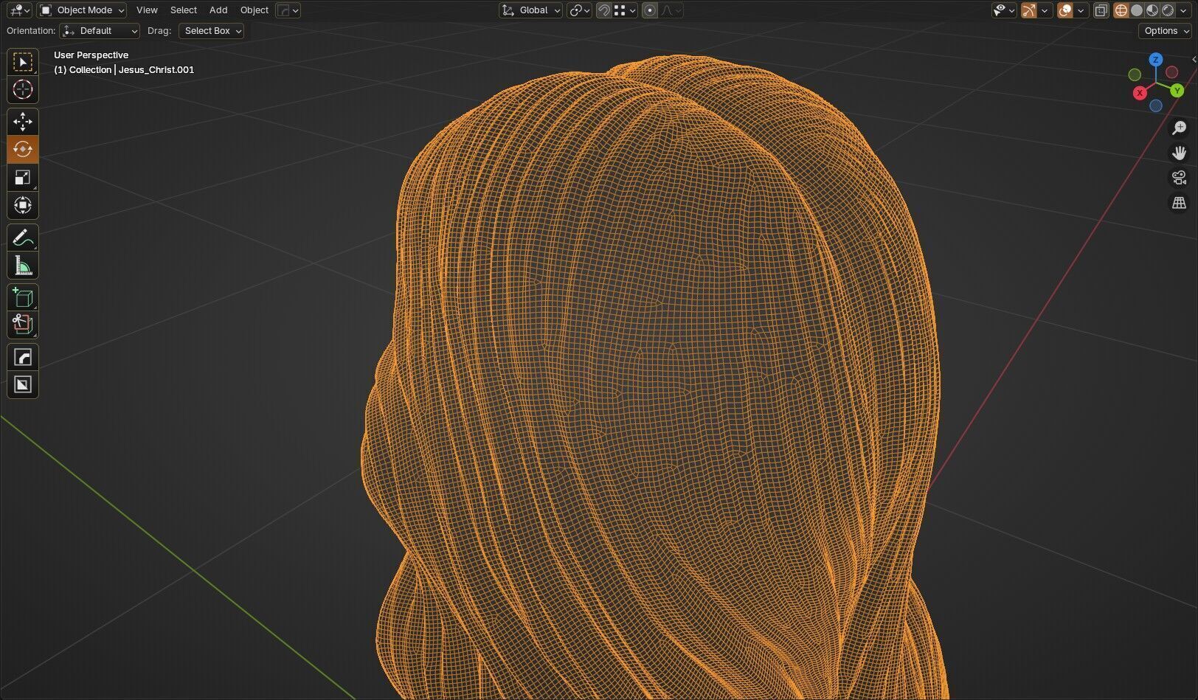This screenshot has width=1198, height=700.
Task: Switch perspective/orthographic with grid icon
Action: click(x=1179, y=203)
